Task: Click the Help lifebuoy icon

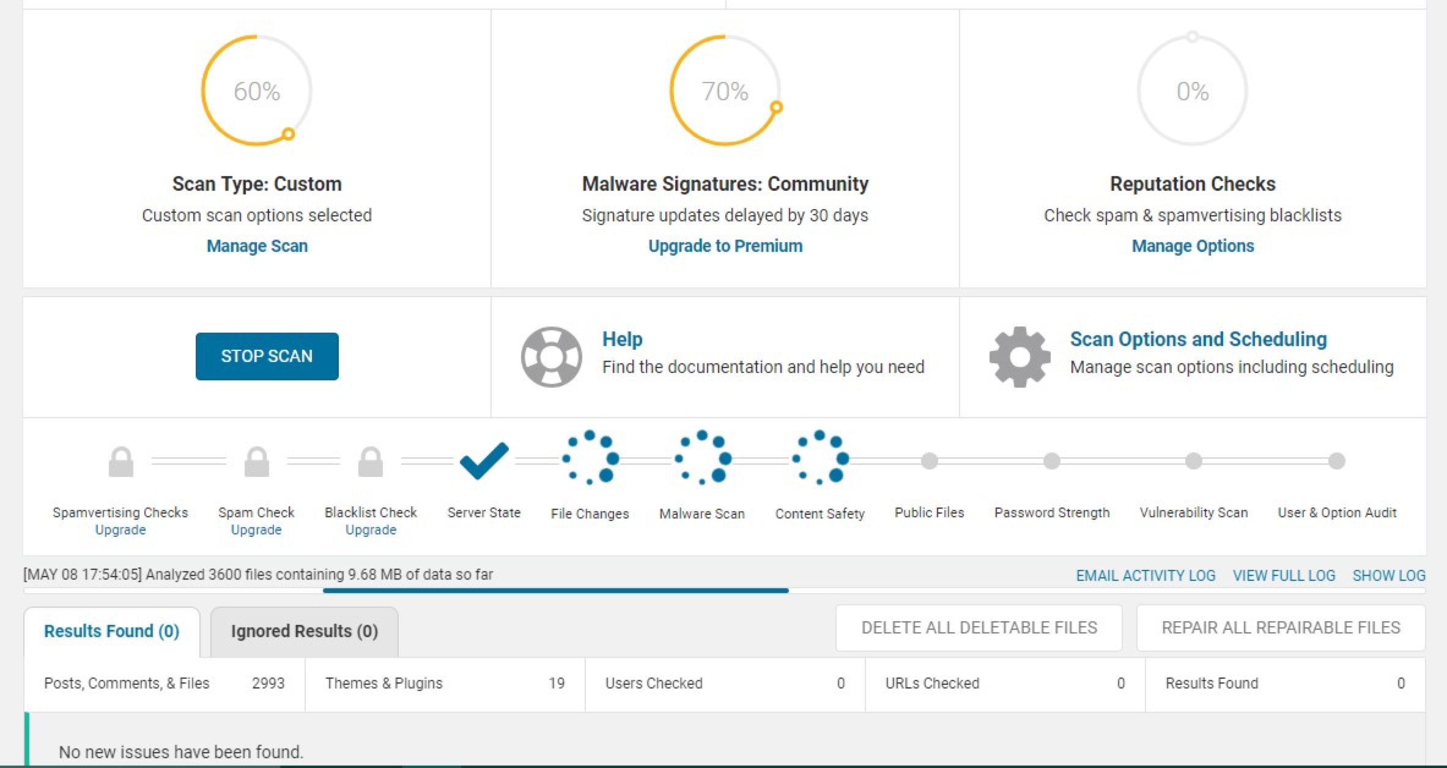Action: point(551,356)
